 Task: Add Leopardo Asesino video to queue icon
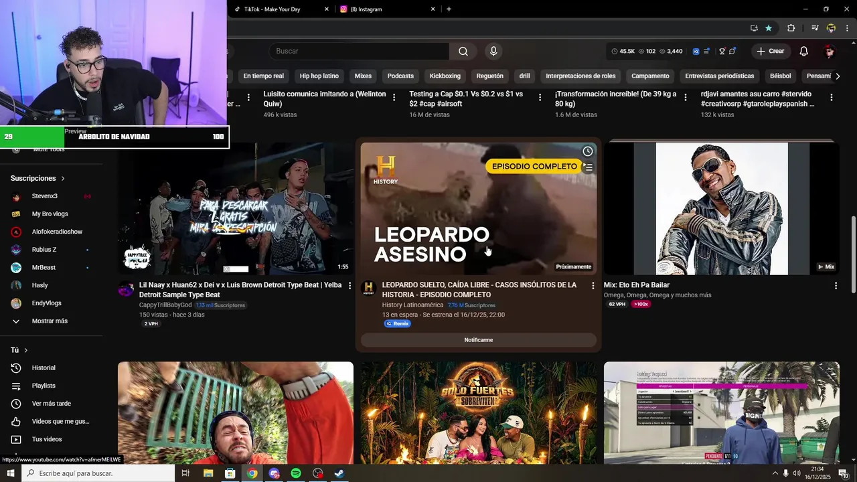click(x=588, y=168)
